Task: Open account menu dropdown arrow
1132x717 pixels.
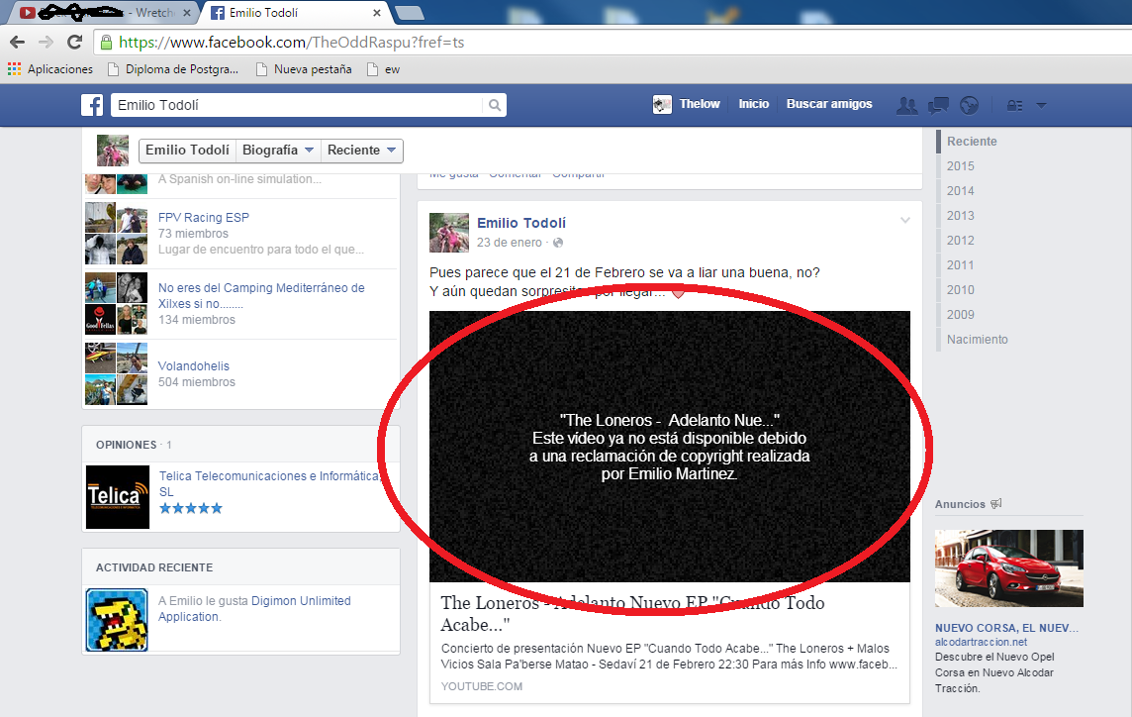Action: tap(1041, 106)
